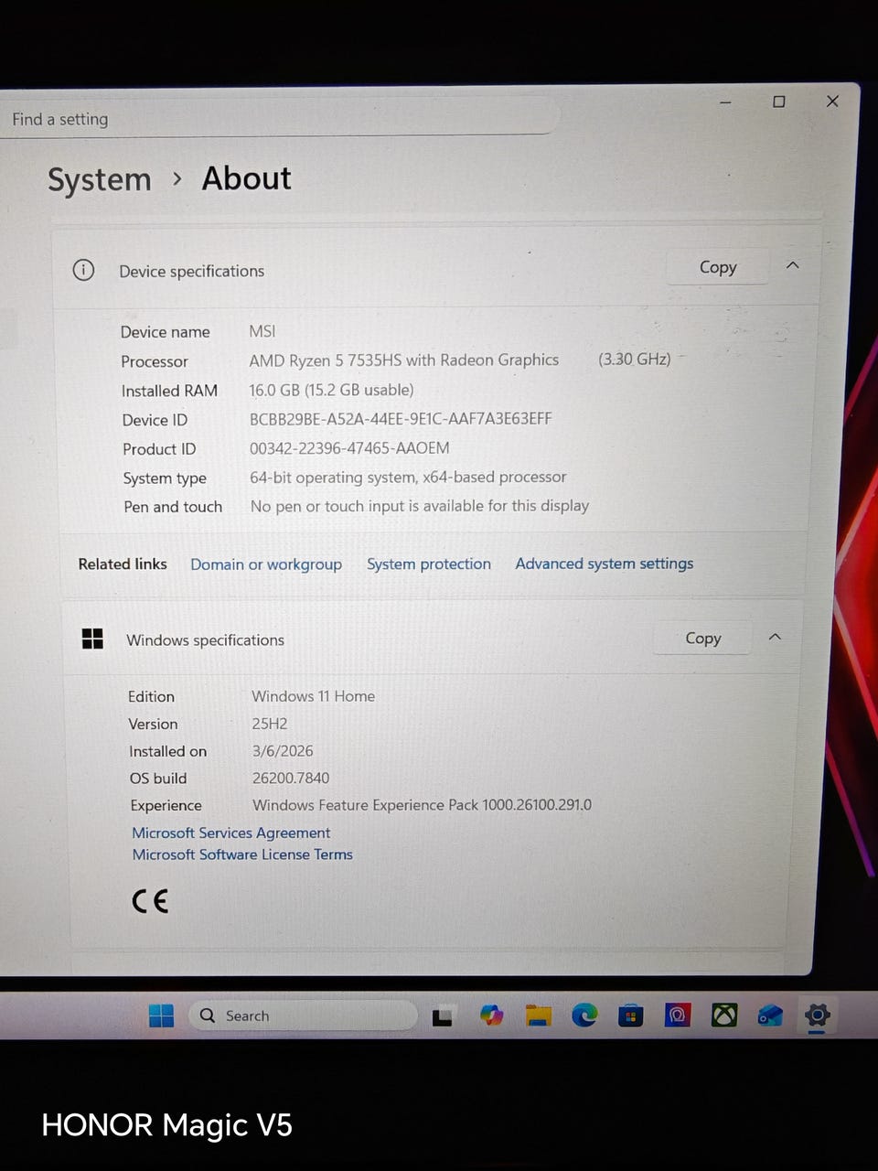Image resolution: width=878 pixels, height=1171 pixels.
Task: Click the Related links label
Action: [123, 564]
